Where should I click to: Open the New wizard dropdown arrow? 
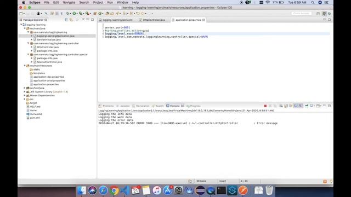pos(24,14)
